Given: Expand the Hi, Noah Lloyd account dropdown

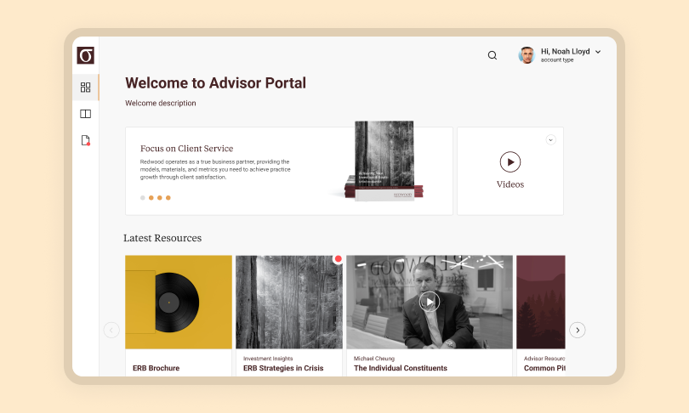Looking at the screenshot, I should click(598, 52).
